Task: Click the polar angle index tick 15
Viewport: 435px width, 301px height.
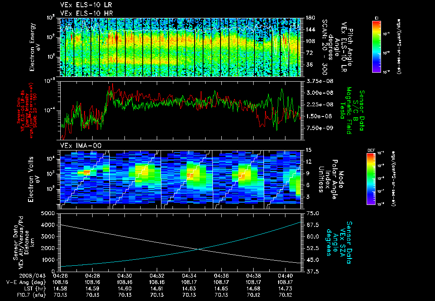Action: 308,150
